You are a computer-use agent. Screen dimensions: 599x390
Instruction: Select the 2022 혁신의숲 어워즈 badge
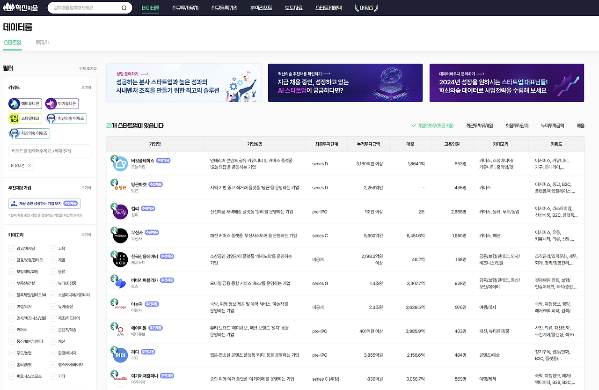pos(66,118)
